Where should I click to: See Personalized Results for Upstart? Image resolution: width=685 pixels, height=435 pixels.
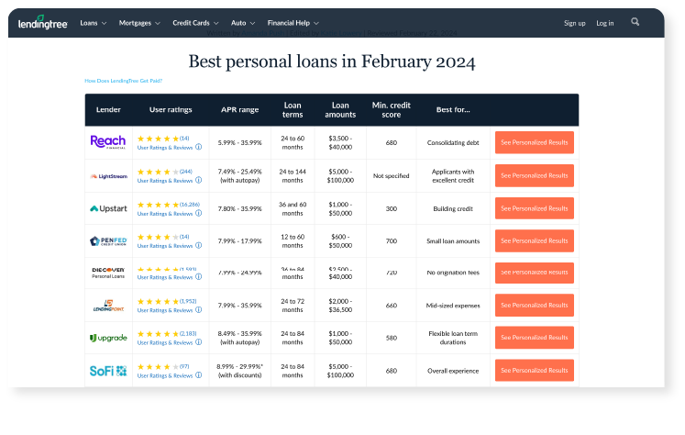[x=535, y=208]
